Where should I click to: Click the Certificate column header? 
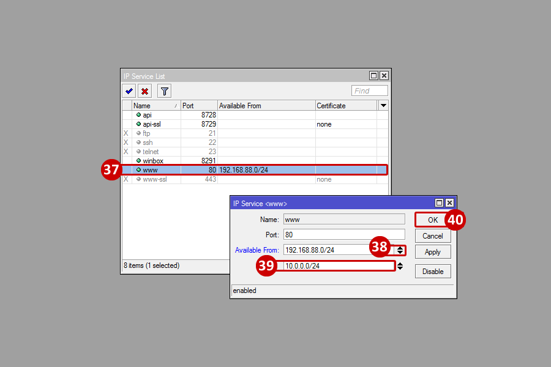(346, 106)
